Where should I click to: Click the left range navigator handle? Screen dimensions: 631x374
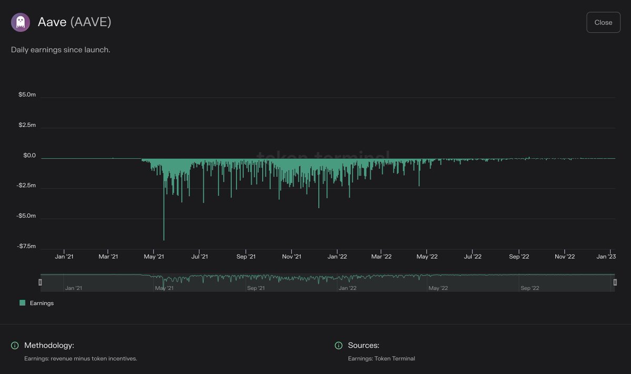pos(40,282)
